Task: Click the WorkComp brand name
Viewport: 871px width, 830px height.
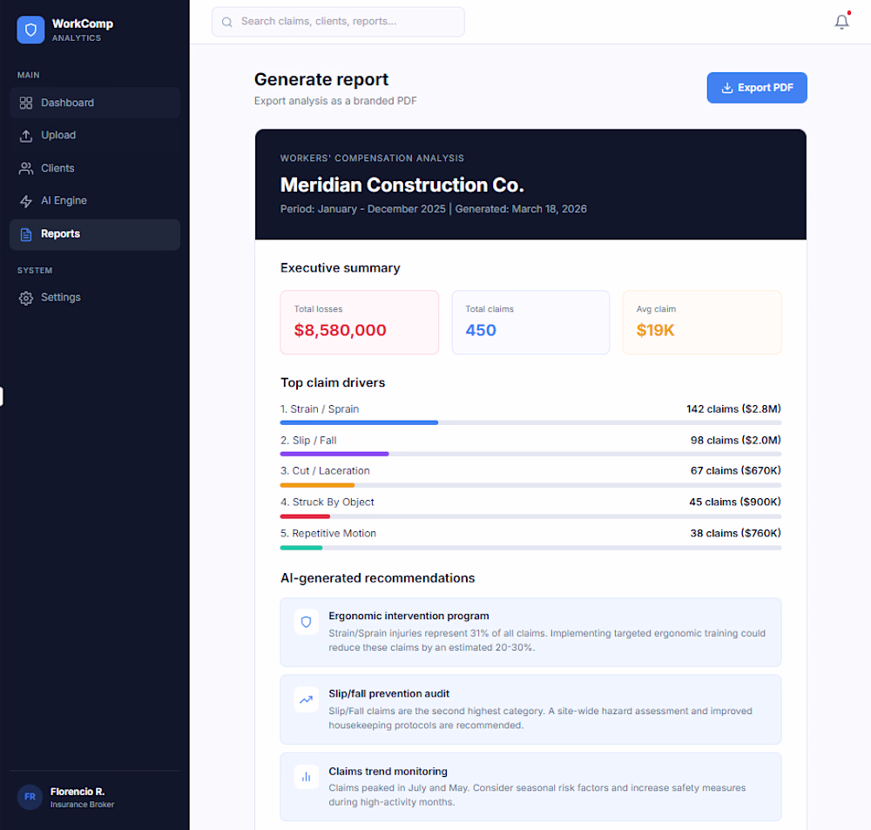Action: click(x=82, y=24)
